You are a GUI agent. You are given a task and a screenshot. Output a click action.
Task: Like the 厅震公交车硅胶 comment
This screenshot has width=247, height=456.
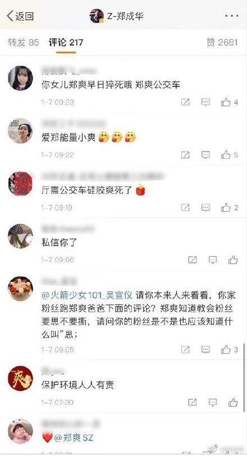coord(229,208)
